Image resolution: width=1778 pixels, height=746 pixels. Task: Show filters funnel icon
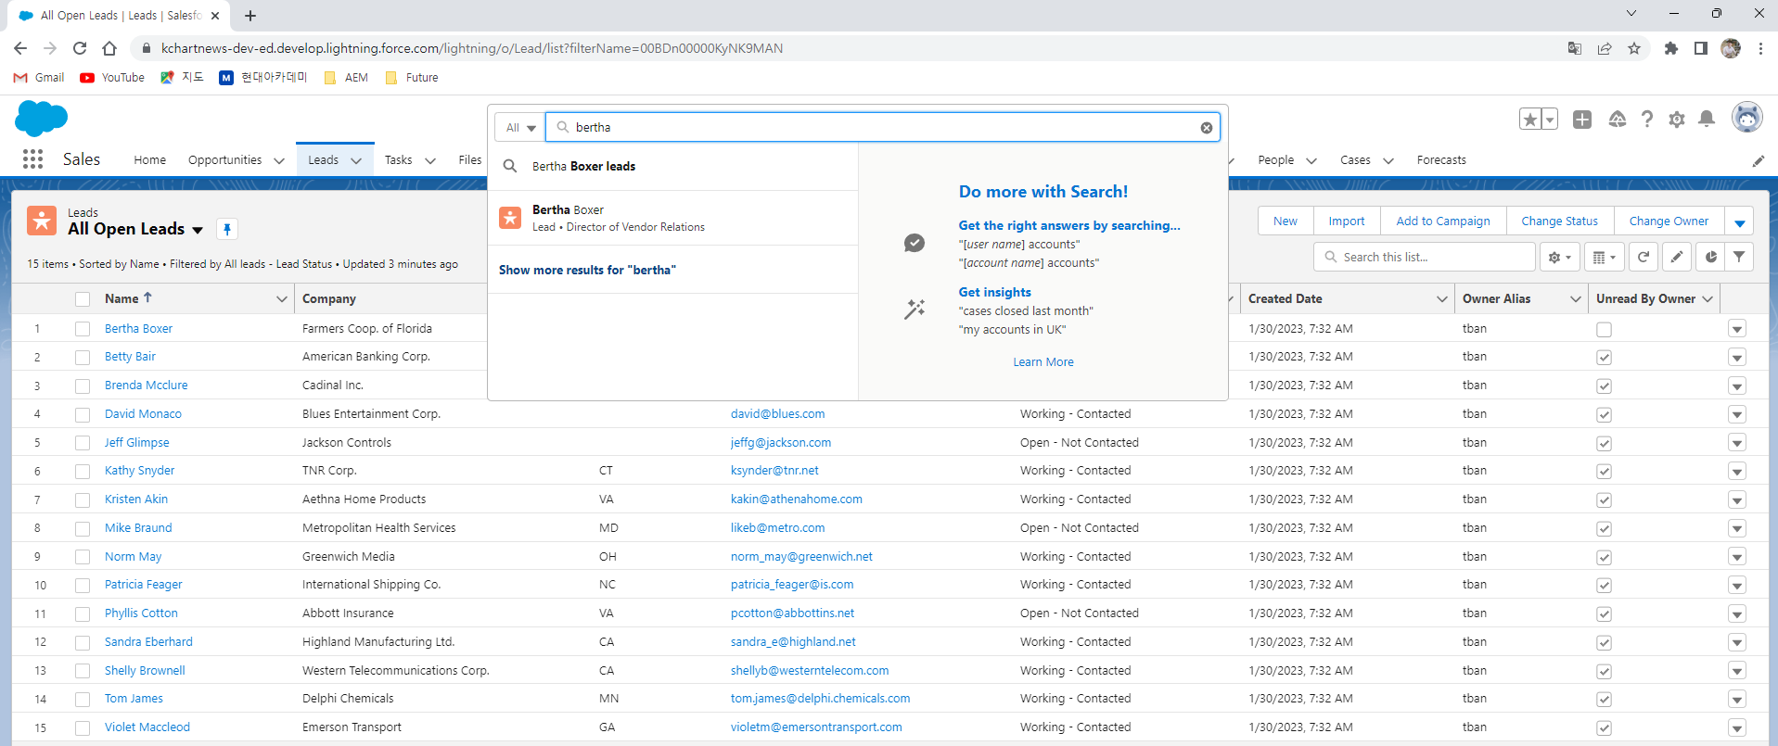tap(1739, 257)
